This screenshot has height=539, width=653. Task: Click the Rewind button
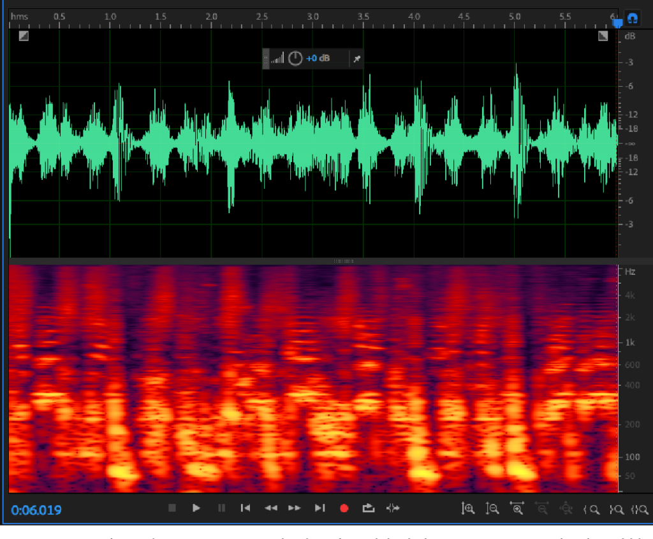pyautogui.click(x=270, y=508)
